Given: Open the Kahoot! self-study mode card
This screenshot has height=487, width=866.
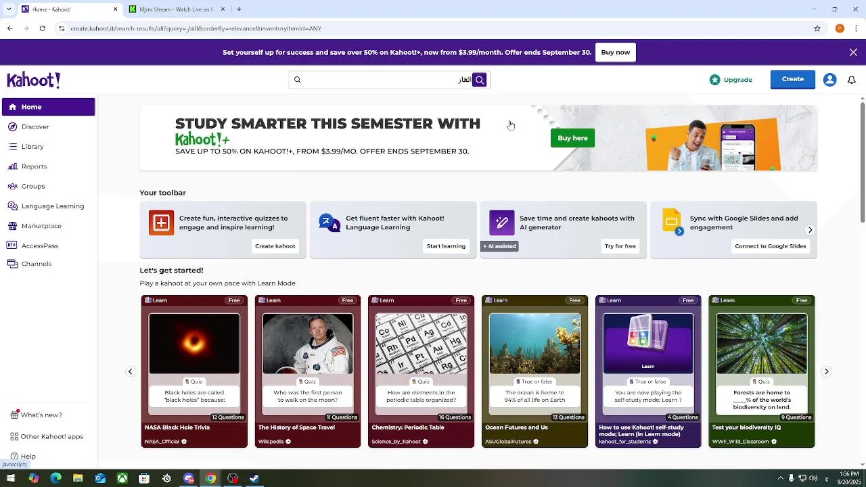Looking at the screenshot, I should [x=648, y=371].
